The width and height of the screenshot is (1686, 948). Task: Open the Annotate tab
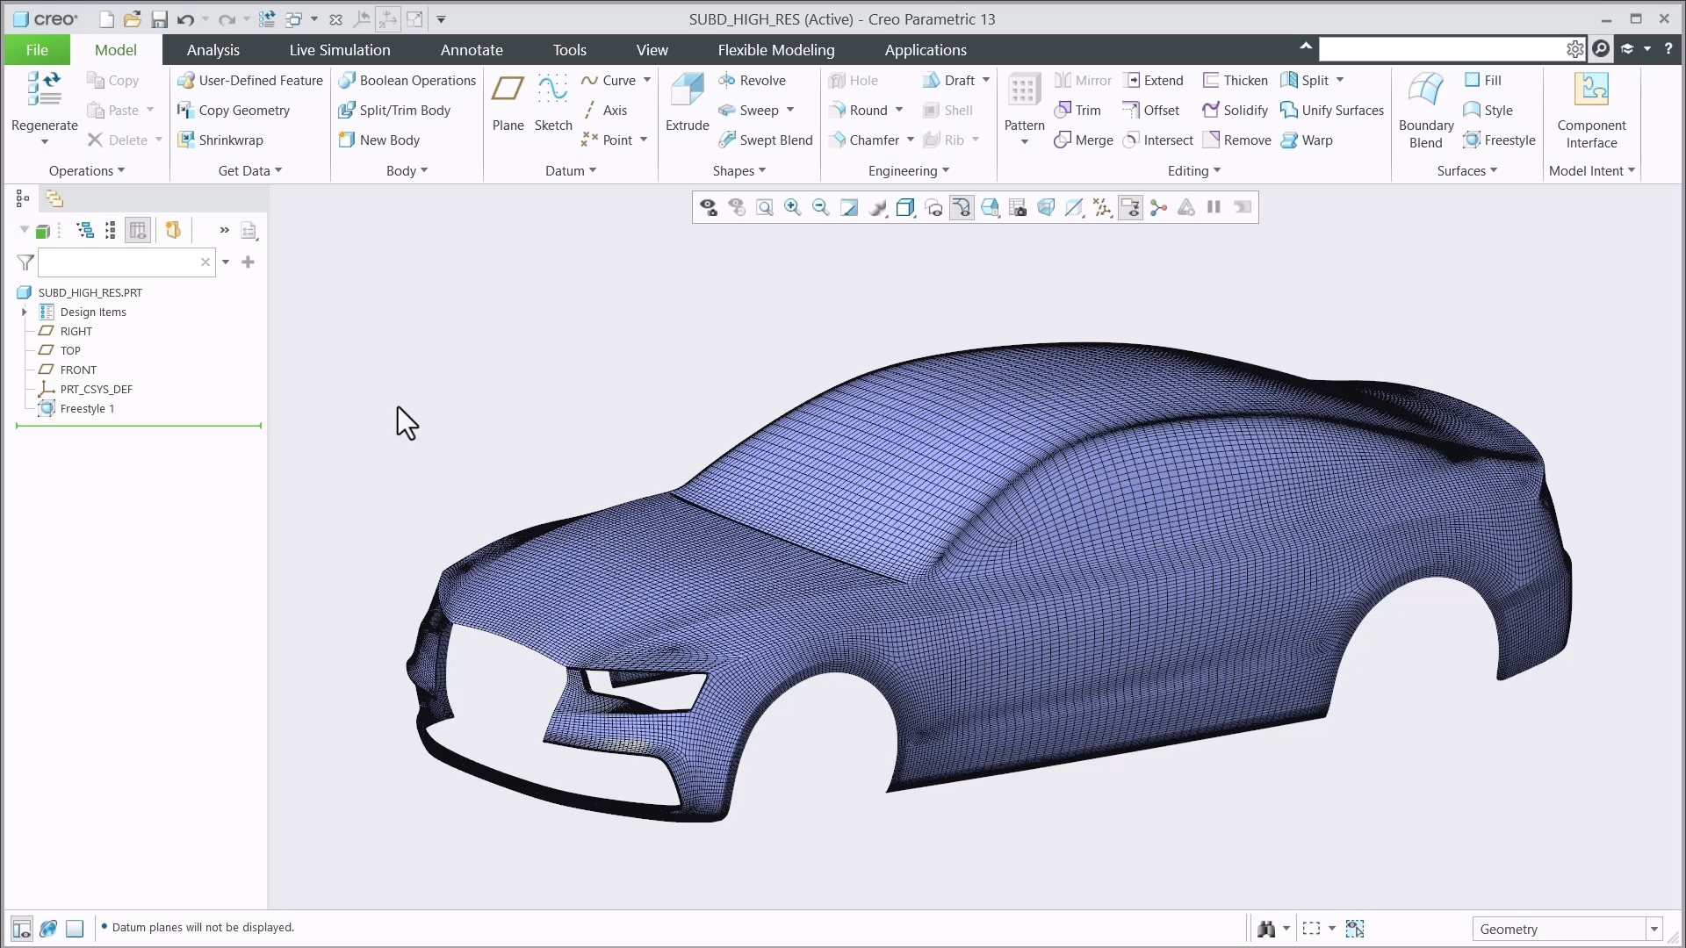click(x=472, y=50)
